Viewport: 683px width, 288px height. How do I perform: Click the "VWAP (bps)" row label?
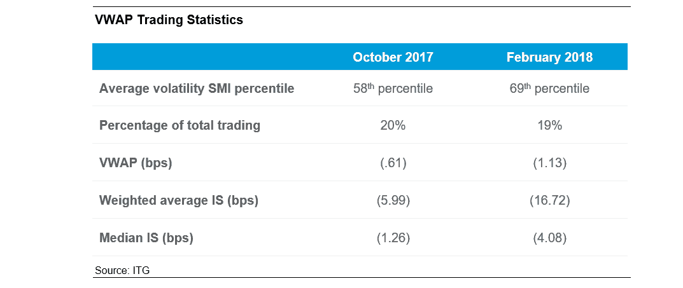136,163
